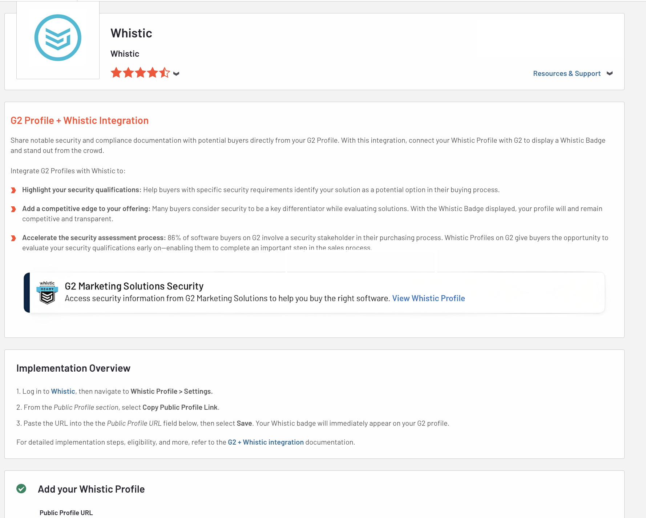646x518 pixels.
Task: Click the first orange rating star
Action: pos(116,73)
